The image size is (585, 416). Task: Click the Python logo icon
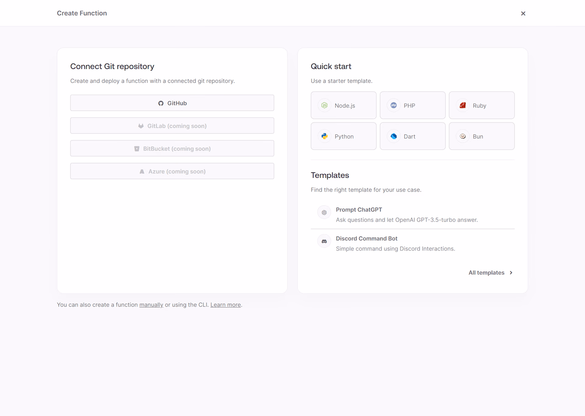click(x=324, y=136)
